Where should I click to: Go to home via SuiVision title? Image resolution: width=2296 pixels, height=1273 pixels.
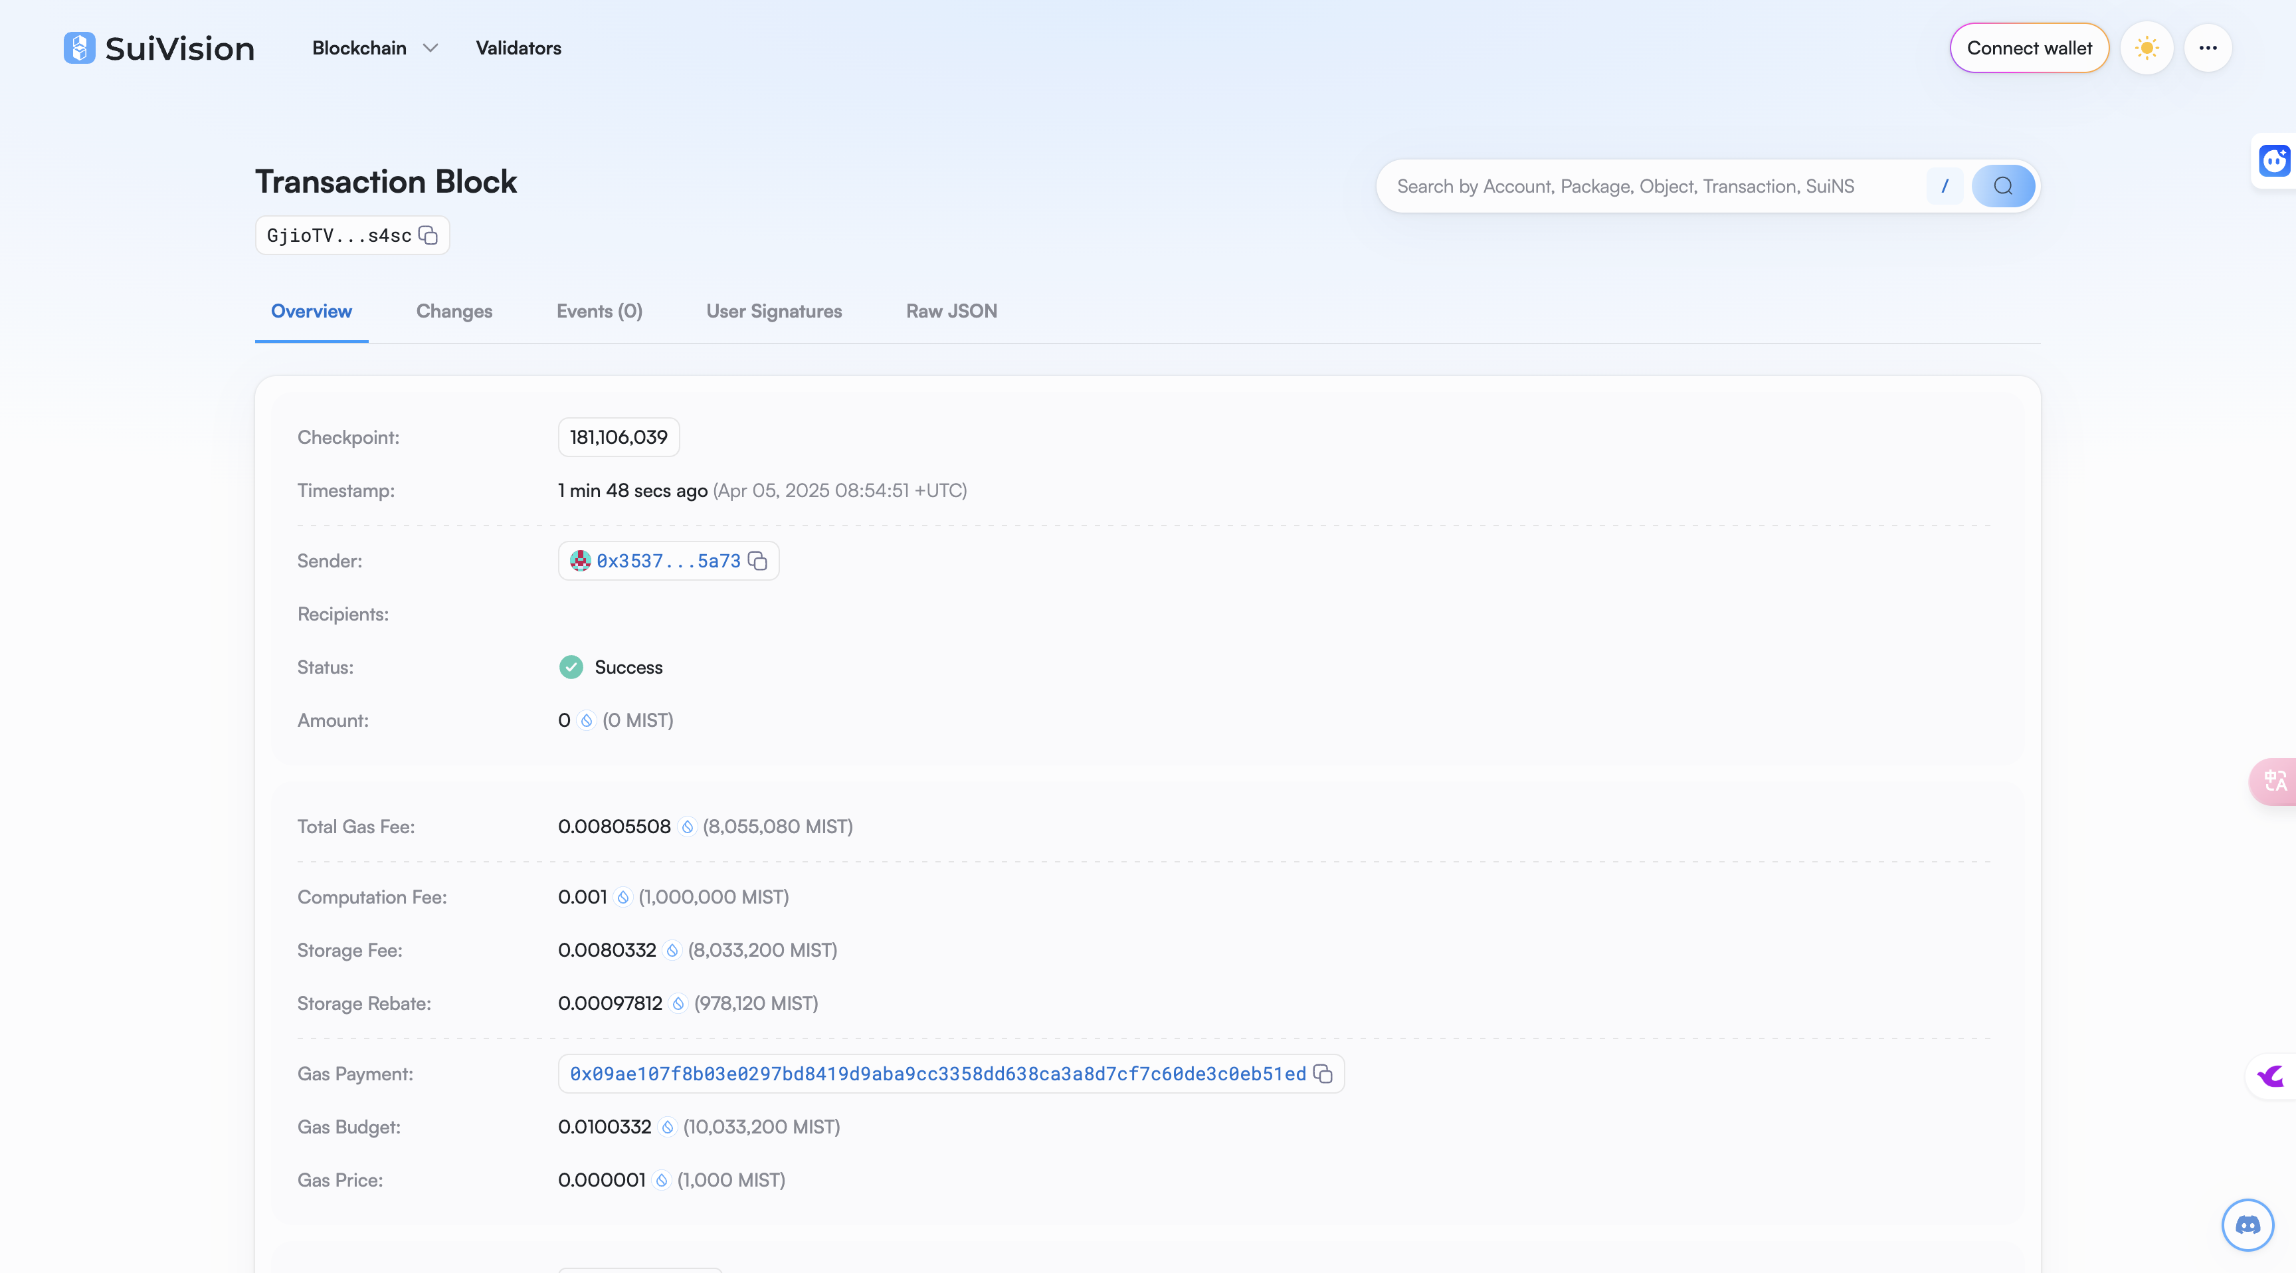coord(180,48)
